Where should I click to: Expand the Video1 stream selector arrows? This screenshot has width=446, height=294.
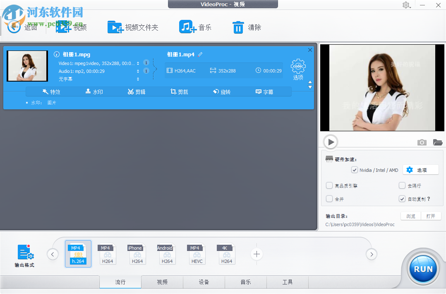138,63
